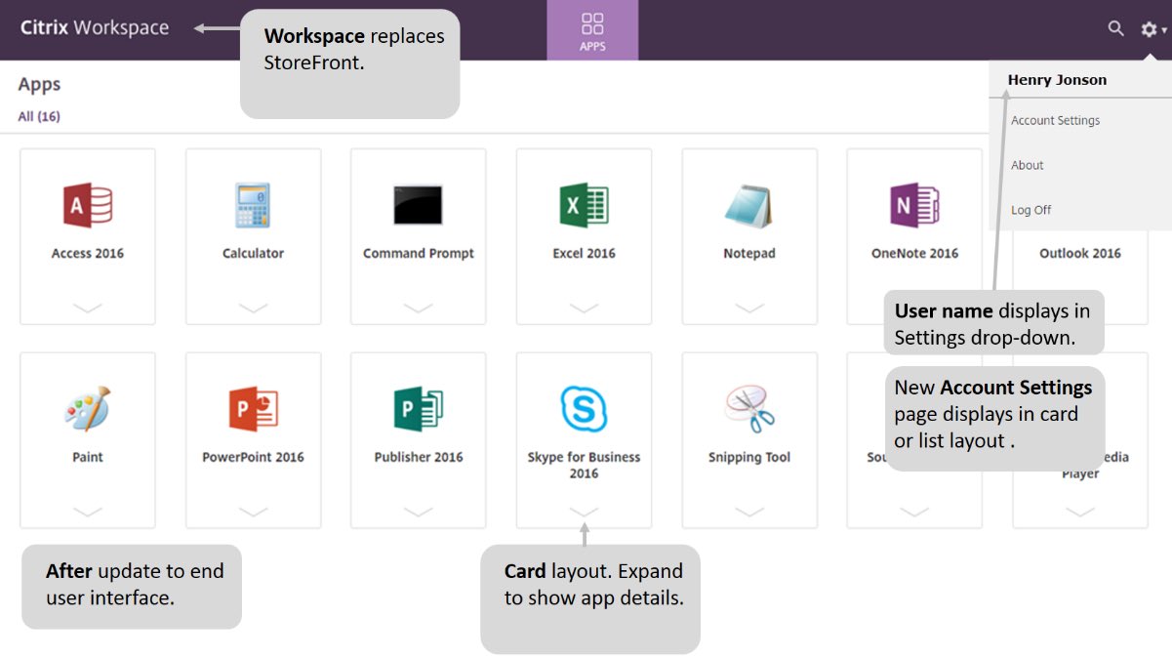The width and height of the screenshot is (1172, 658).
Task: Click the Henry Jonson user name
Action: (x=1057, y=80)
